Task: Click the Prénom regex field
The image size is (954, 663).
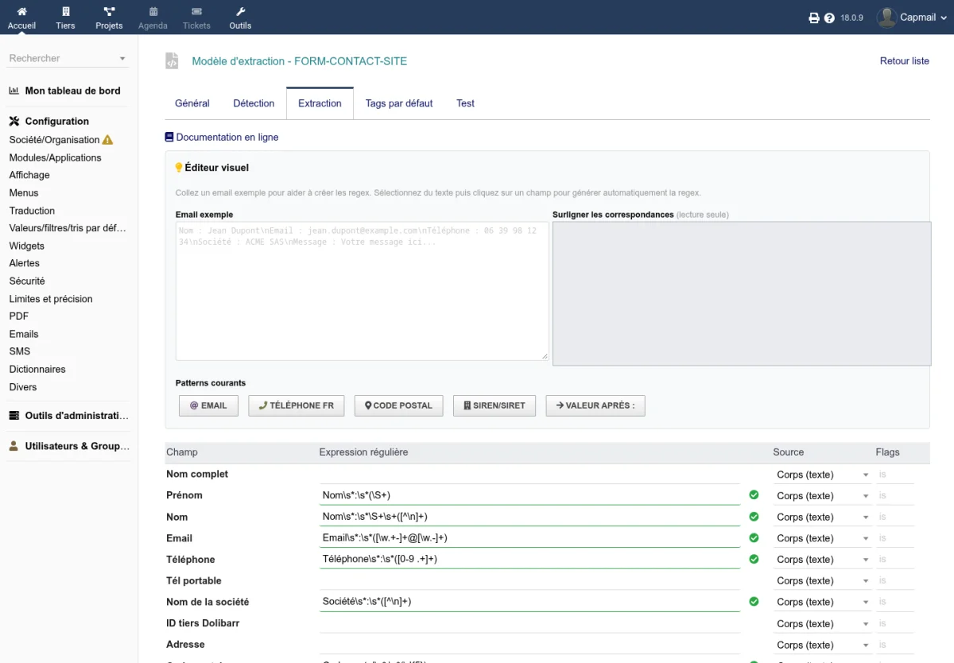Action: point(529,495)
